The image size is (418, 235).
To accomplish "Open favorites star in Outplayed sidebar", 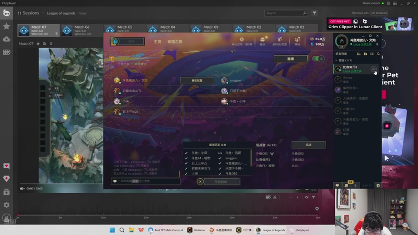I will (6, 26).
